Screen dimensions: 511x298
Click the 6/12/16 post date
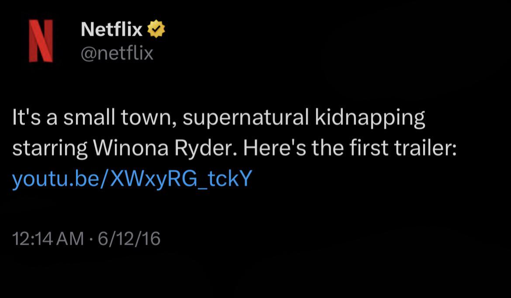(129, 239)
